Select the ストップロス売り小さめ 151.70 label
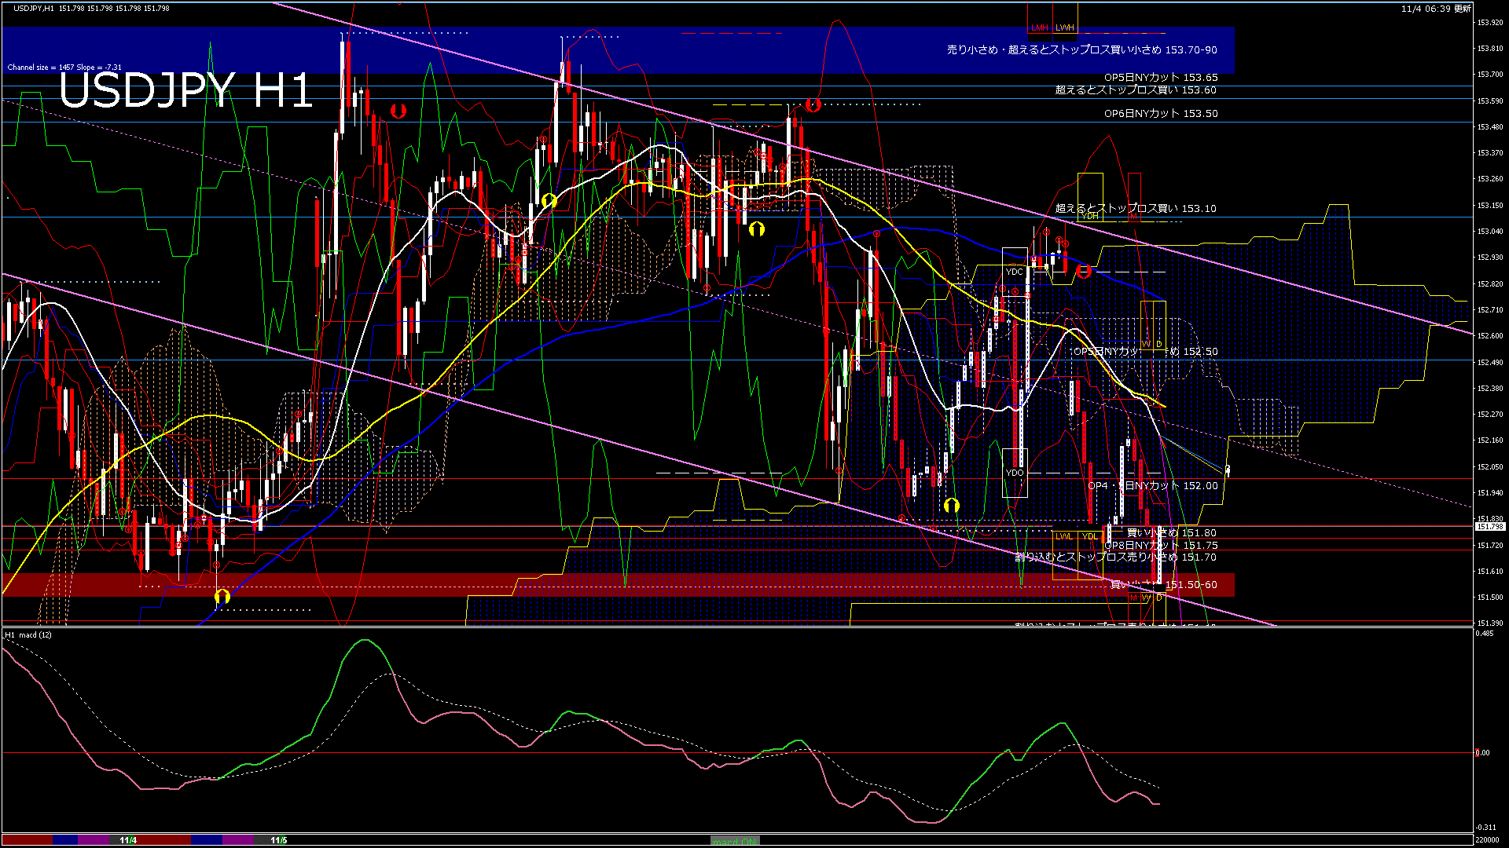Screen dimensions: 1509x848 click(x=1115, y=557)
